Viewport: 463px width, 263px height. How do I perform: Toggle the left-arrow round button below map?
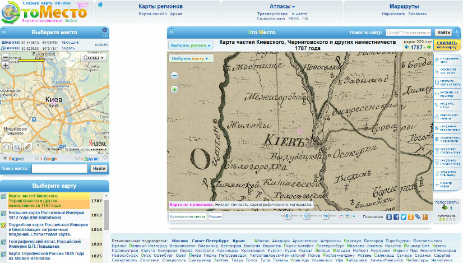[x=354, y=216]
